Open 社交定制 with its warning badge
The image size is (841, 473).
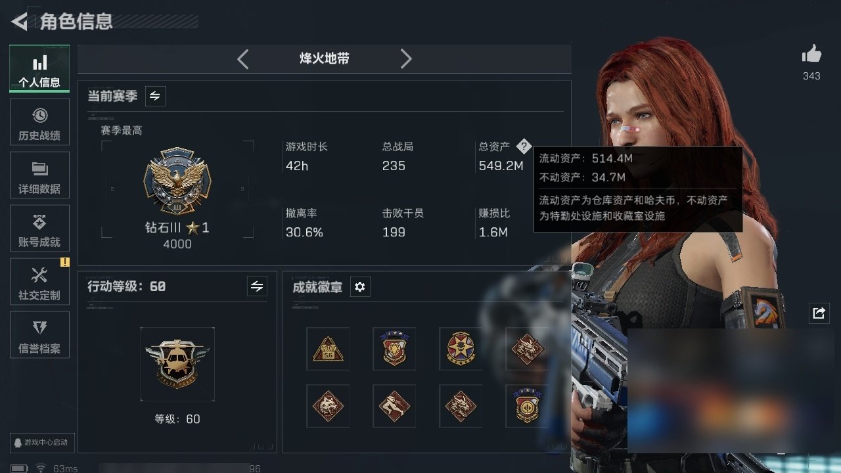tap(39, 282)
